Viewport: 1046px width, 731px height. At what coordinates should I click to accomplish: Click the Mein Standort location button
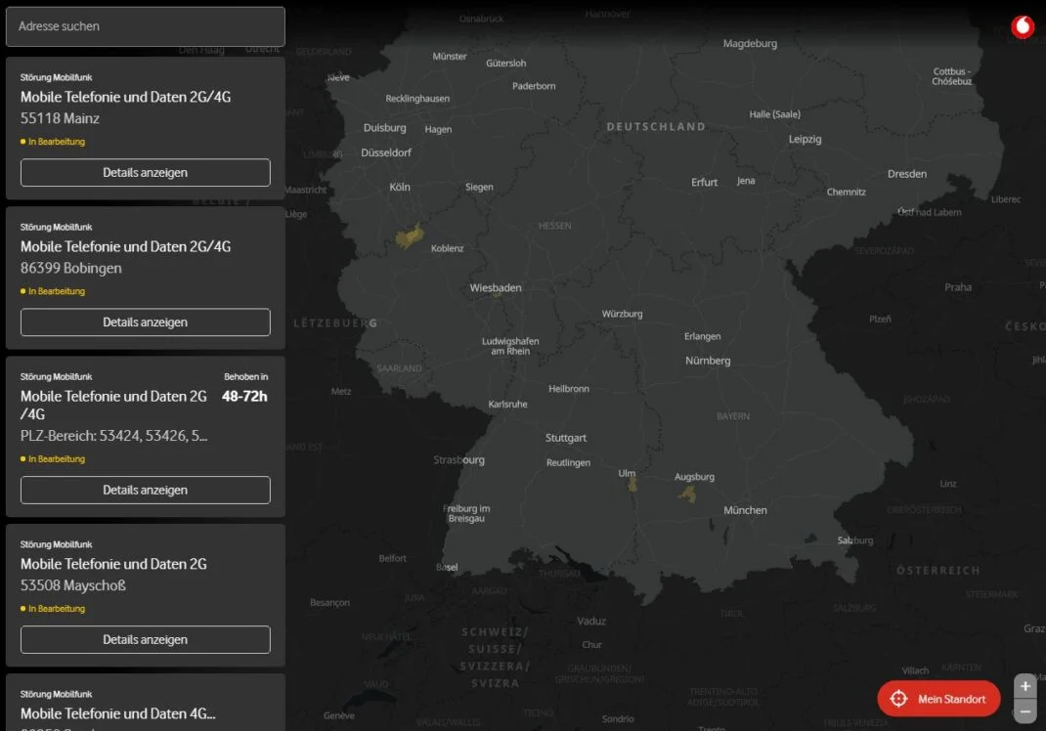click(938, 699)
